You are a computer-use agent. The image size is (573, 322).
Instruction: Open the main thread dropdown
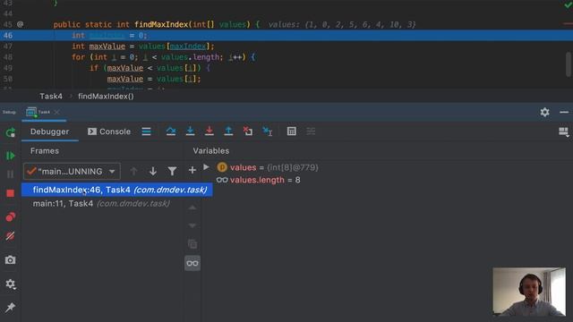pos(72,171)
